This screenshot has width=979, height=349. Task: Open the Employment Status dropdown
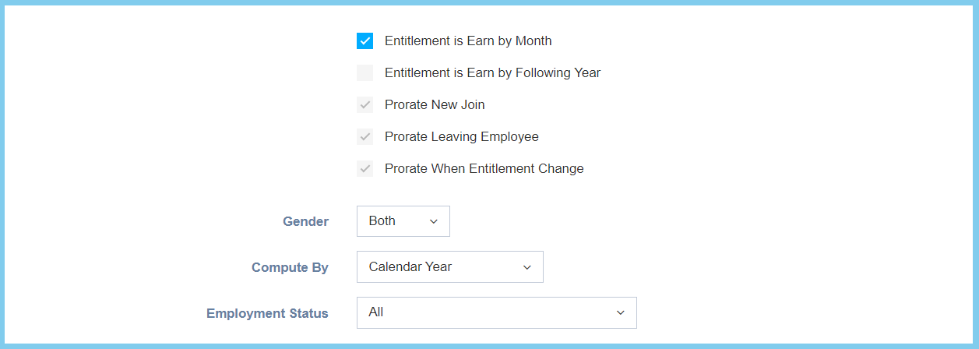(496, 312)
